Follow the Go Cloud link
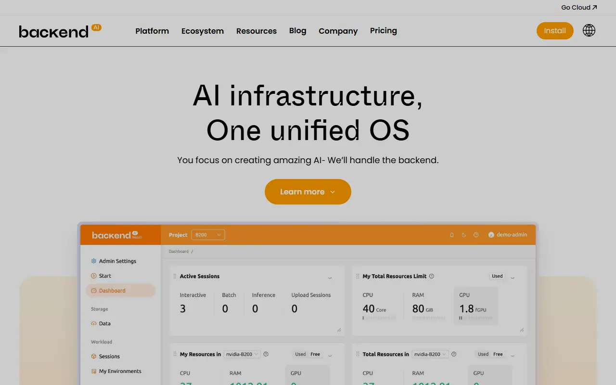616x385 pixels. (579, 7)
